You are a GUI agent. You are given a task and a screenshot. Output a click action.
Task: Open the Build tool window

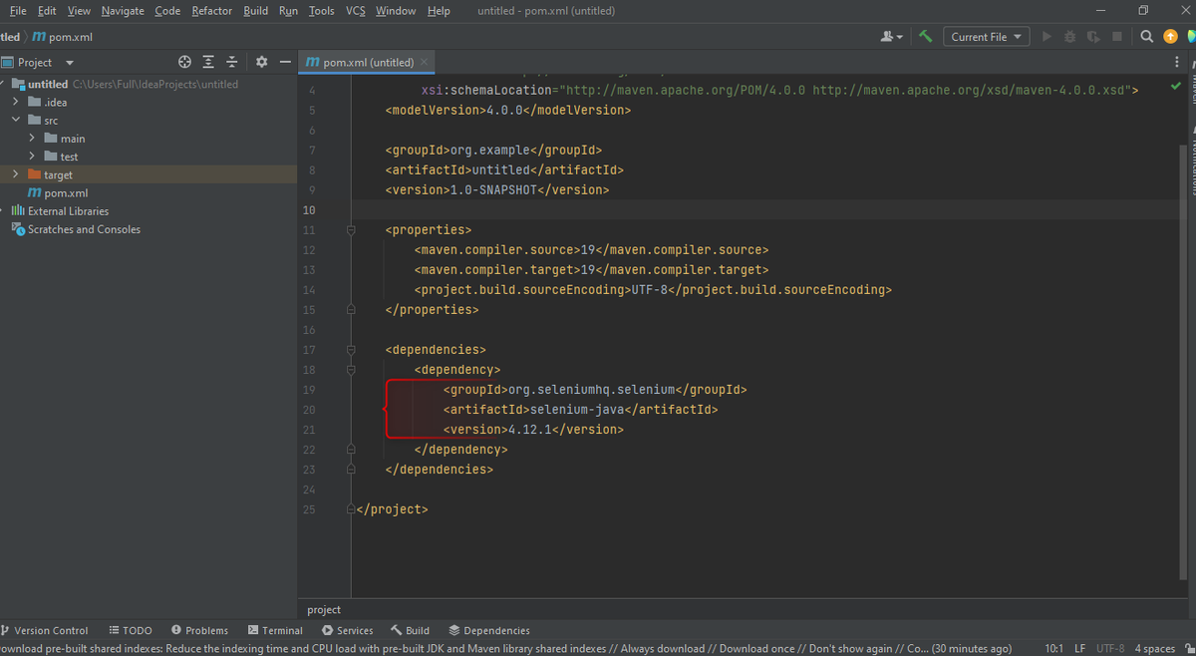[410, 630]
